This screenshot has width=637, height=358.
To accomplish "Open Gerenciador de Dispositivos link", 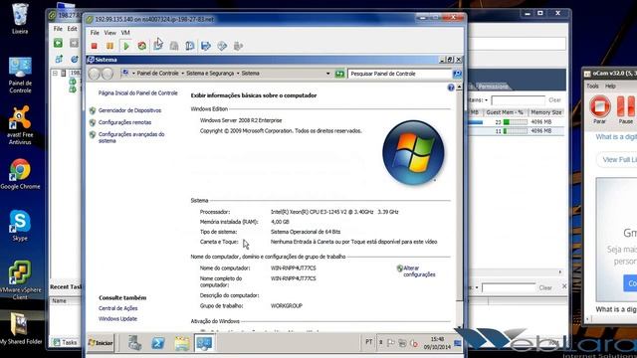I will pyautogui.click(x=129, y=110).
